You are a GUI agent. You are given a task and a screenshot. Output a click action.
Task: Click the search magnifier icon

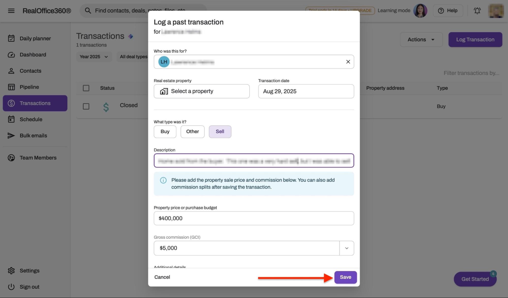(88, 11)
